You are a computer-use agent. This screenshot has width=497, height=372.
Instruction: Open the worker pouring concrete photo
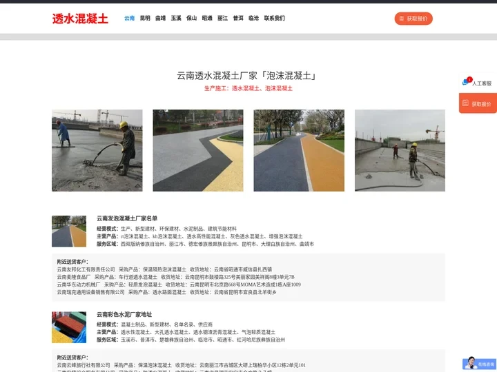pyautogui.click(x=97, y=150)
